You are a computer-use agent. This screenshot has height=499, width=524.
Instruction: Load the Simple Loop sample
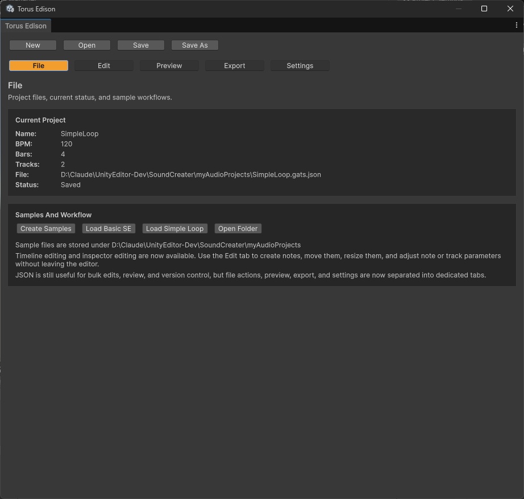175,229
